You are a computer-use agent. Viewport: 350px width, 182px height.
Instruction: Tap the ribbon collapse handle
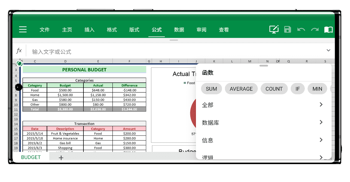coord(174,40)
